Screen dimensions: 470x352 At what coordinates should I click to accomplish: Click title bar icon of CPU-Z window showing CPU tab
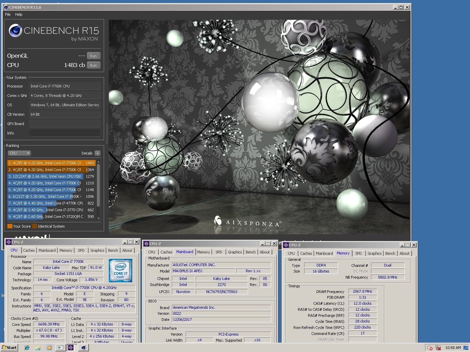pos(8,242)
